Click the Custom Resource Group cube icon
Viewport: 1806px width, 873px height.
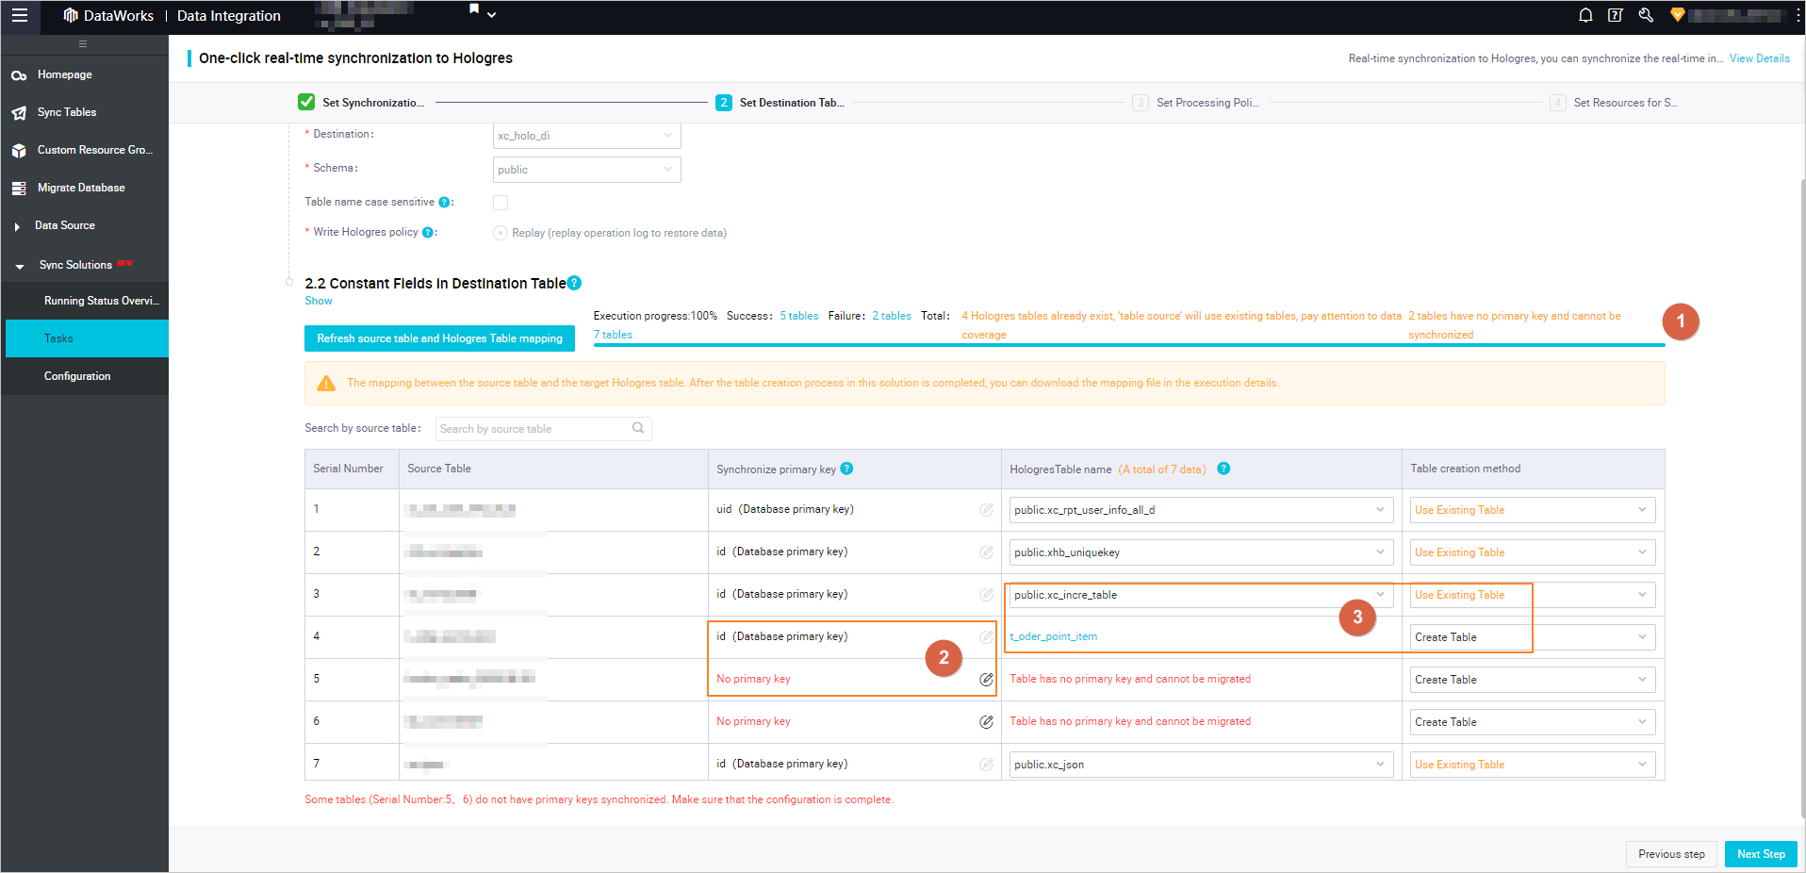pyautogui.click(x=19, y=151)
